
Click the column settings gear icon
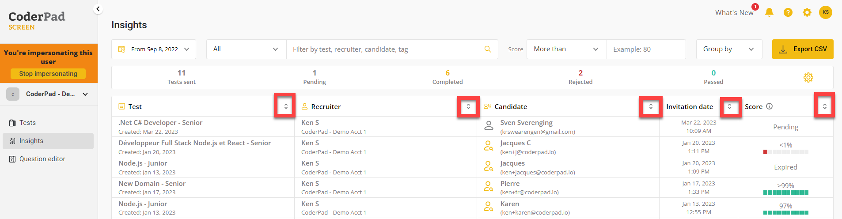(808, 78)
